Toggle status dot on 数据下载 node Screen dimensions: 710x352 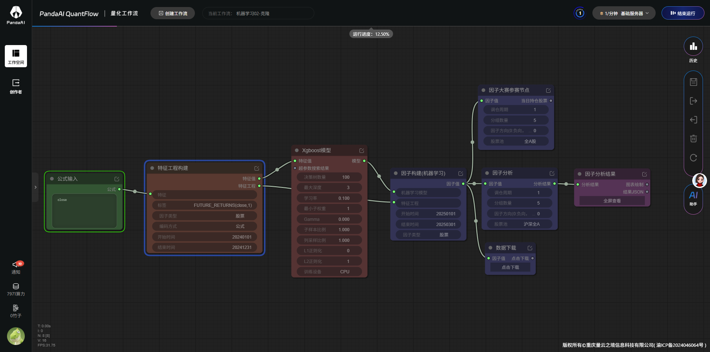pyautogui.click(x=490, y=248)
